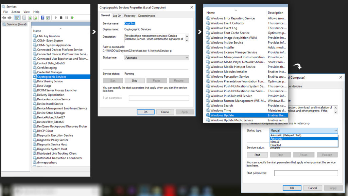Viewport: 348px width, 196px height.
Task: Refresh the services list via toolbar icon
Action: tap(30, 17)
